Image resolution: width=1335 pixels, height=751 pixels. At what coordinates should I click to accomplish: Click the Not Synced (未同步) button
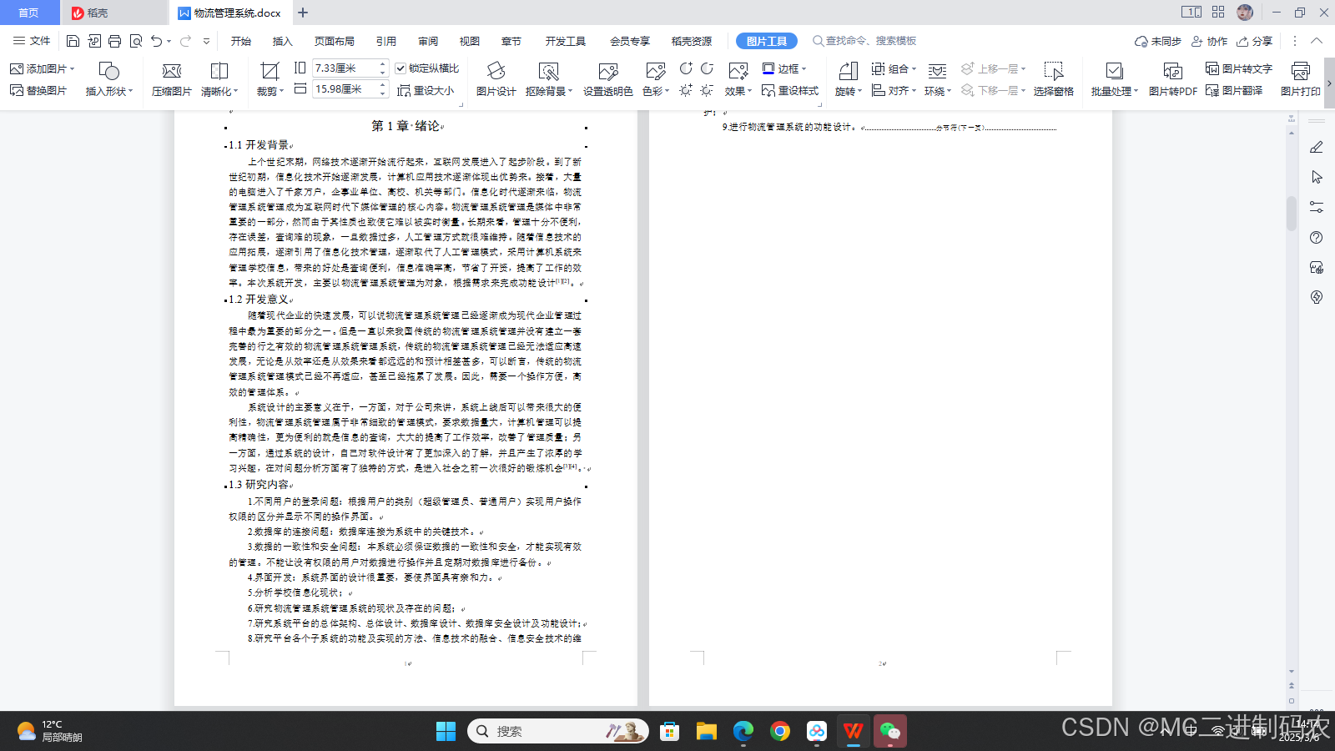click(1158, 41)
